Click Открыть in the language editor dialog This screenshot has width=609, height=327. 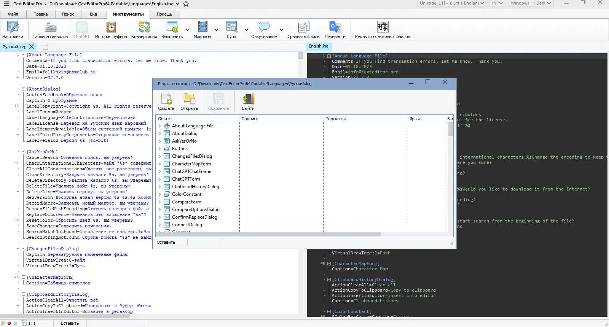pyautogui.click(x=189, y=102)
